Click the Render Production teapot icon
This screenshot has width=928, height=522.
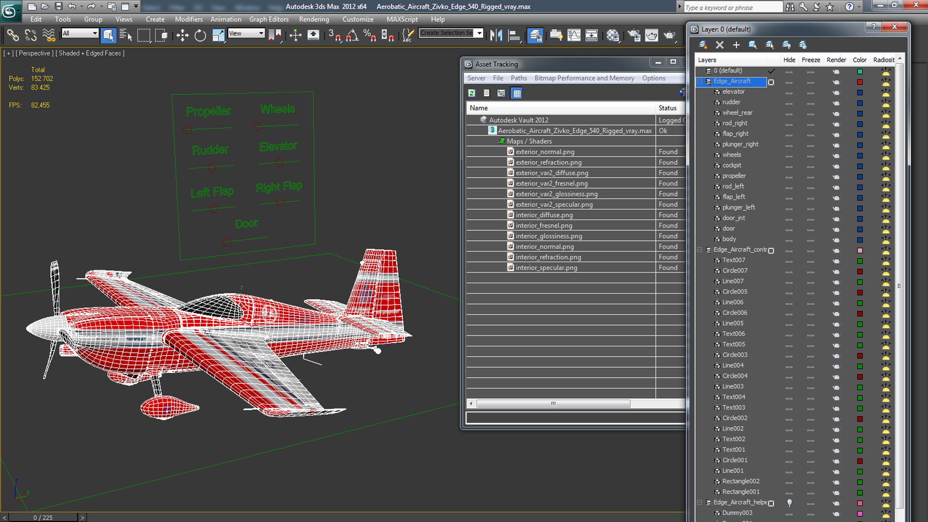[669, 35]
